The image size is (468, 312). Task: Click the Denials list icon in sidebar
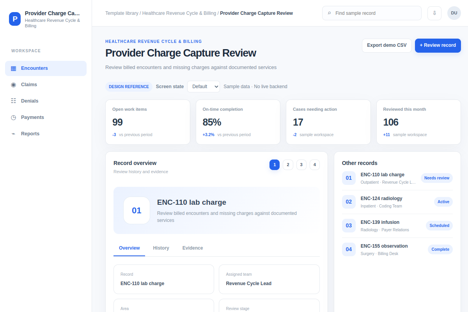(x=14, y=101)
